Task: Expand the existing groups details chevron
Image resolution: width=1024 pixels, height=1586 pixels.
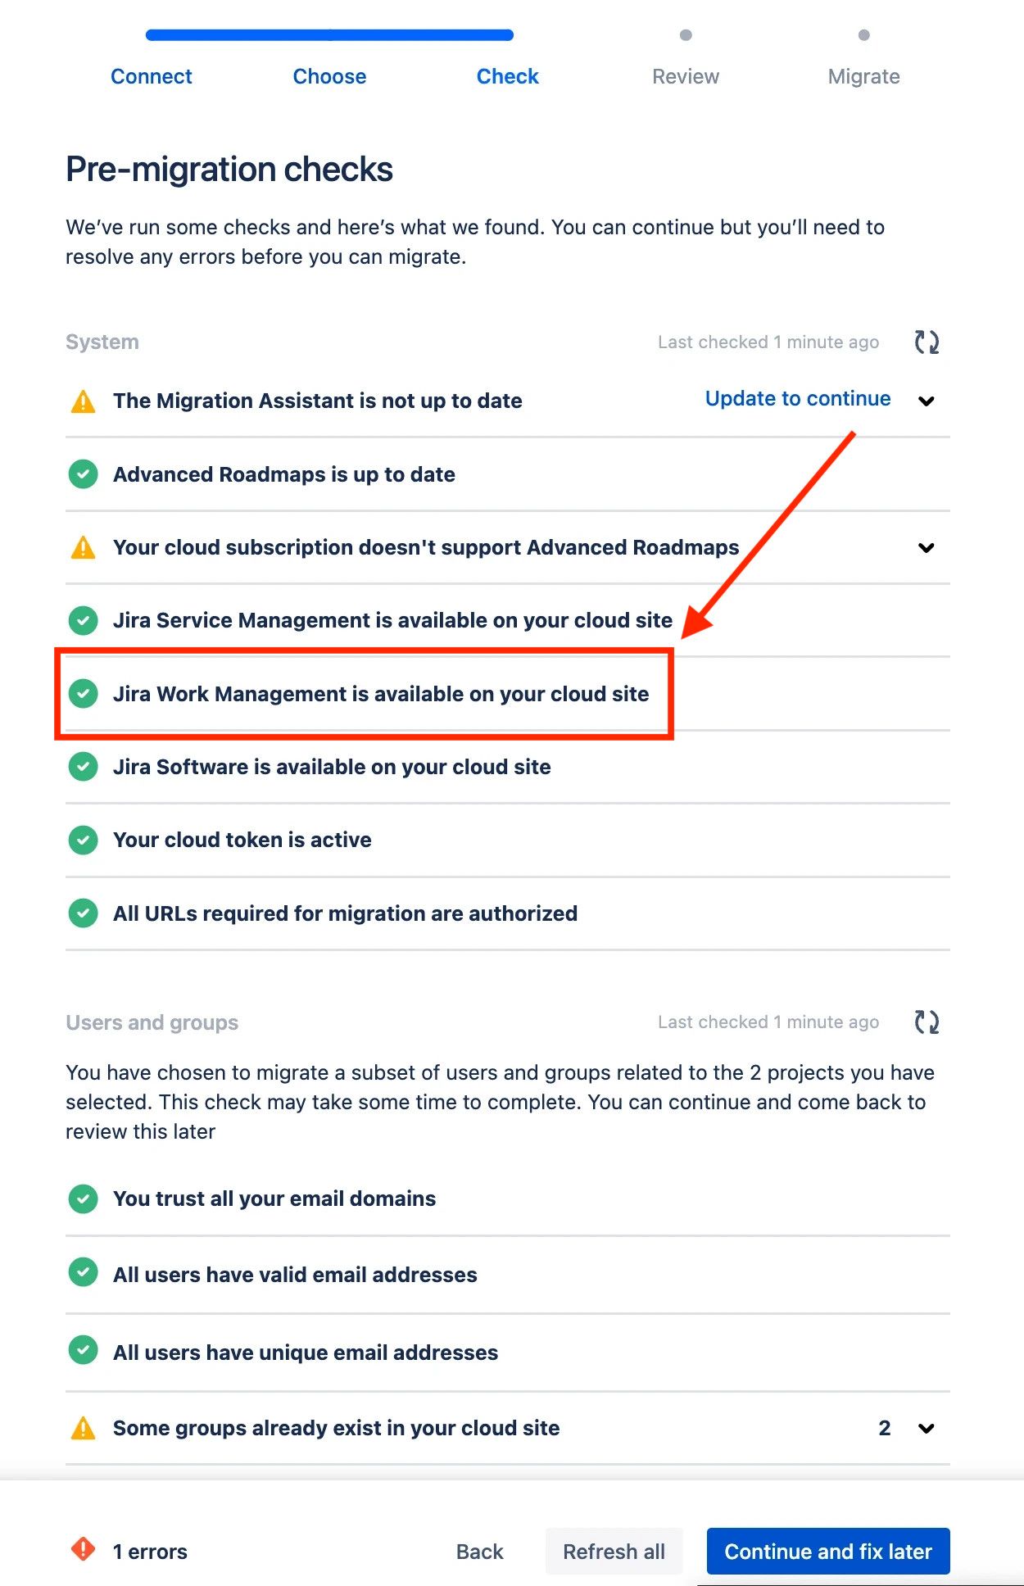Action: (x=926, y=1428)
